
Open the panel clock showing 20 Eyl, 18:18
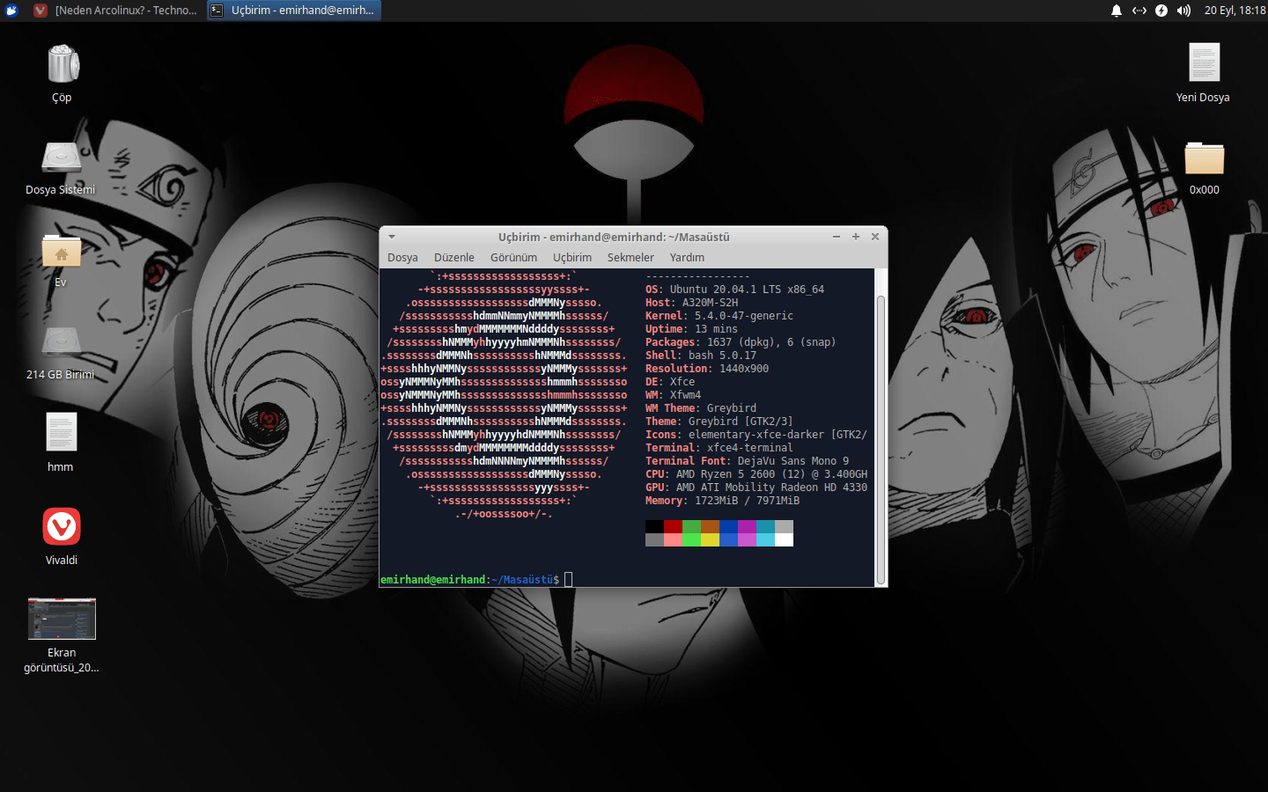point(1235,11)
